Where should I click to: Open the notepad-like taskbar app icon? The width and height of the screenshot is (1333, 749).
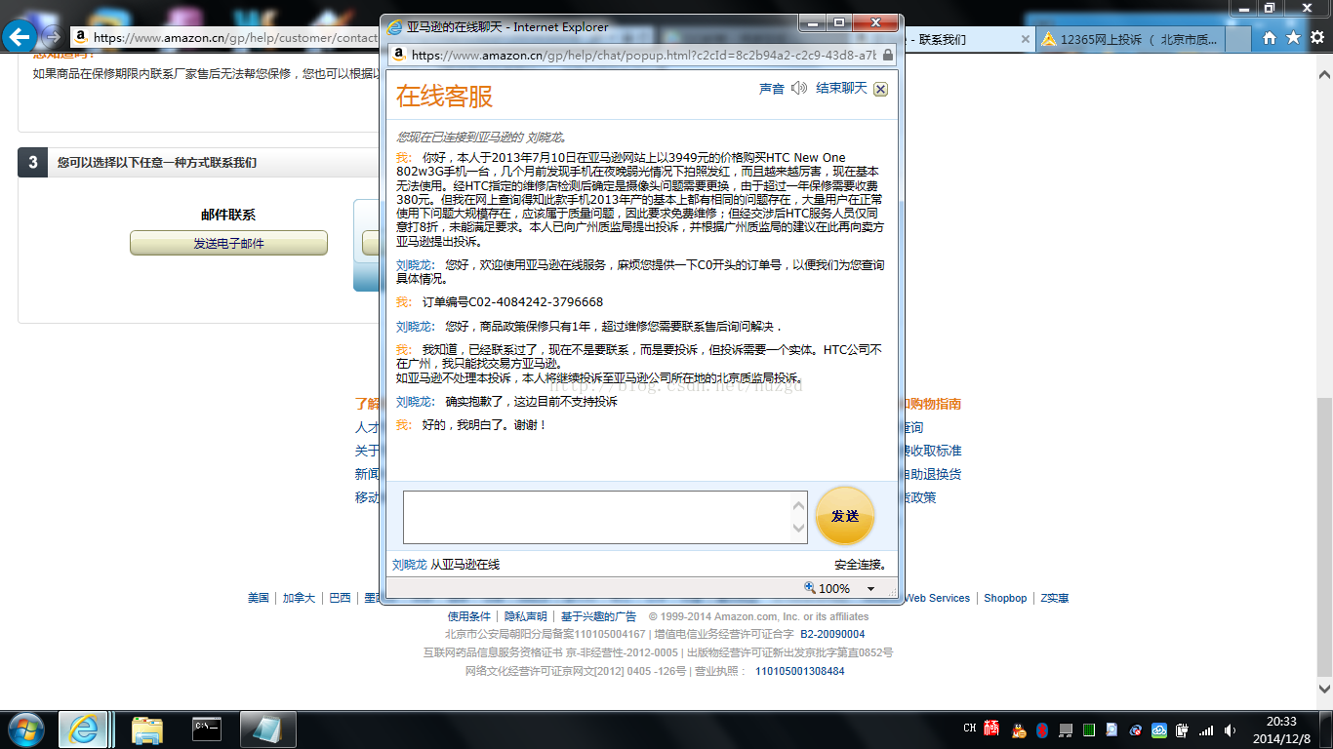click(266, 729)
